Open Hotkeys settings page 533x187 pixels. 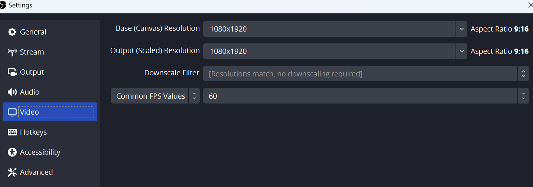coord(50,132)
